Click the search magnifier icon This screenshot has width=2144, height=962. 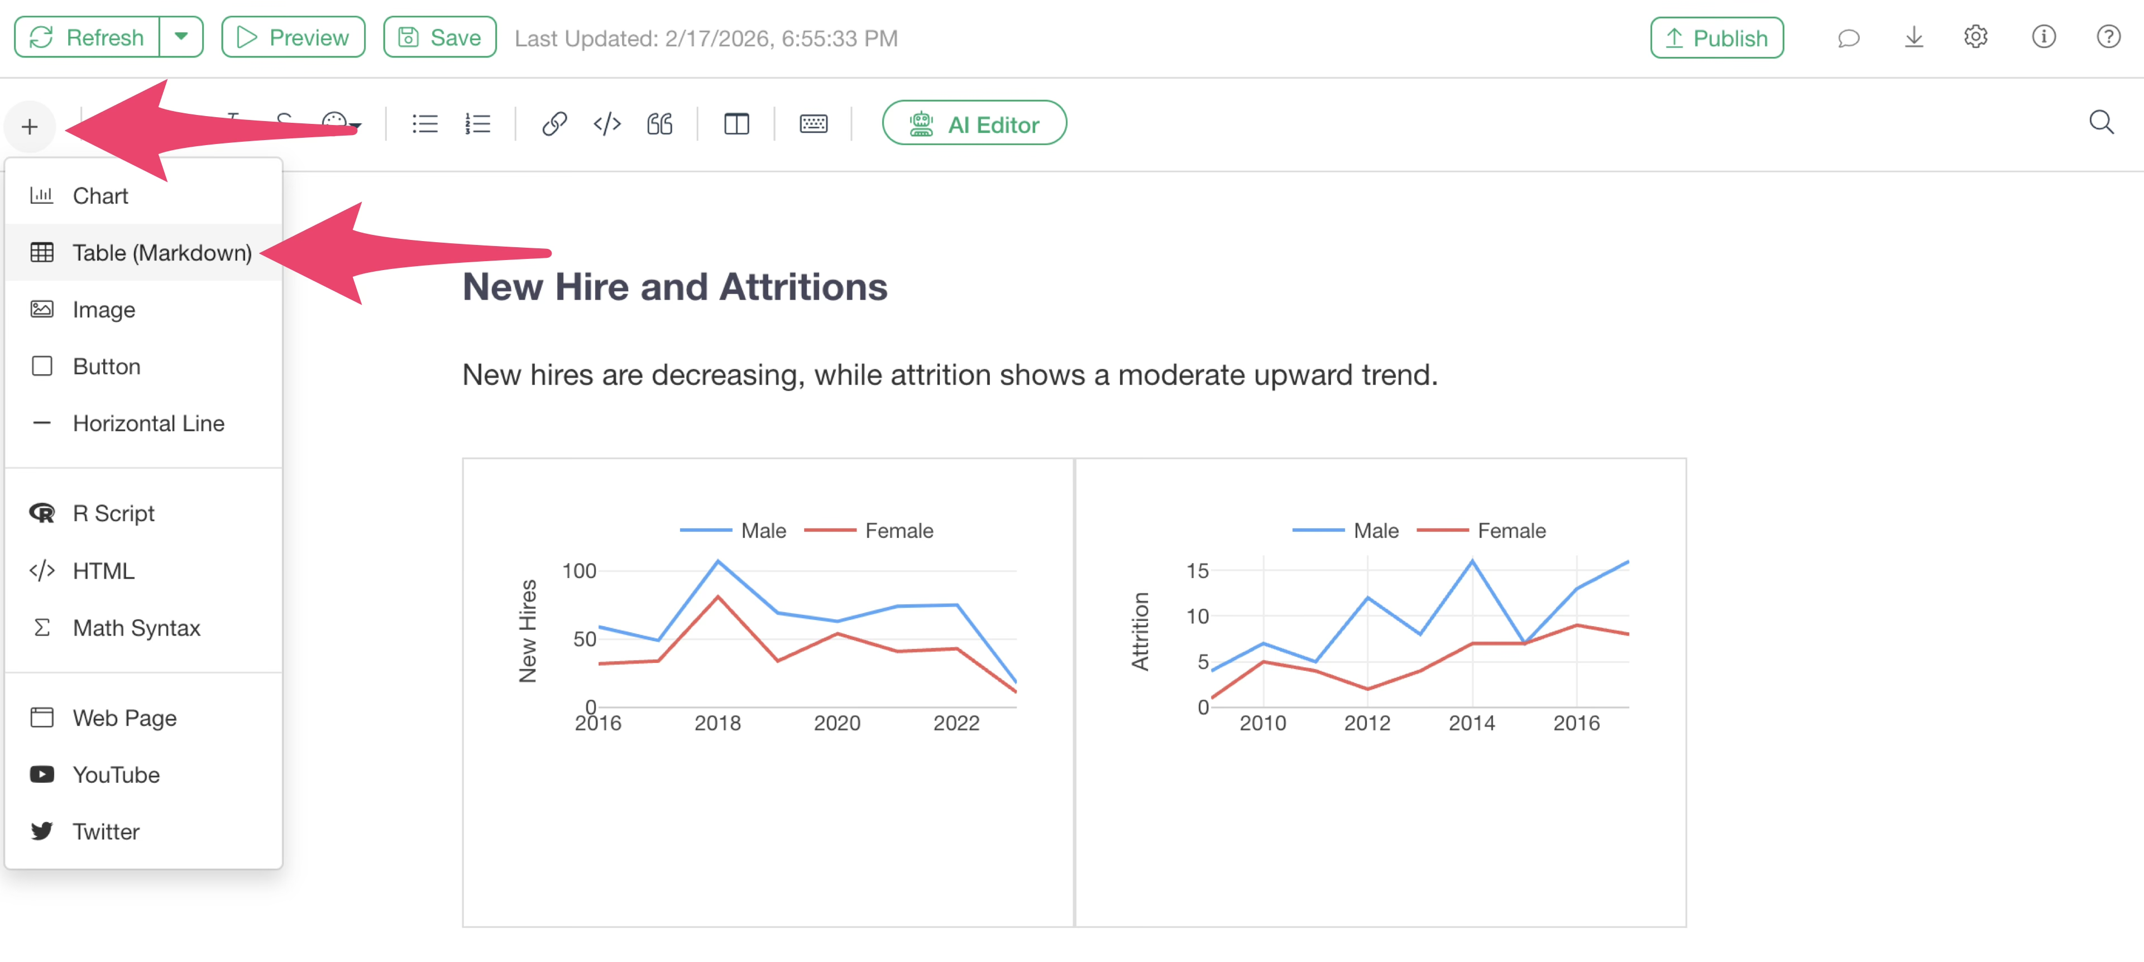pos(2100,123)
